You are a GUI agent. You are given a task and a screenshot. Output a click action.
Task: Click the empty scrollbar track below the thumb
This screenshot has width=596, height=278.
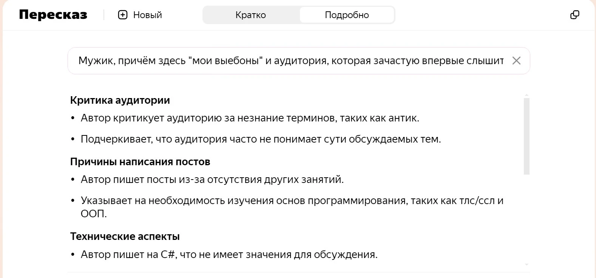coord(527,218)
